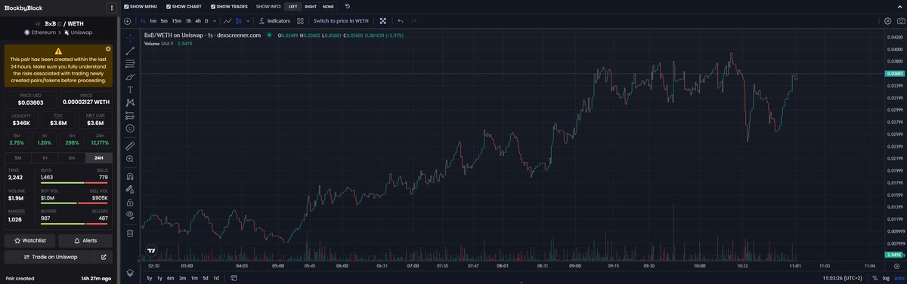Select the 15m chart interval
Screen dimensions: 907x284
pos(176,21)
